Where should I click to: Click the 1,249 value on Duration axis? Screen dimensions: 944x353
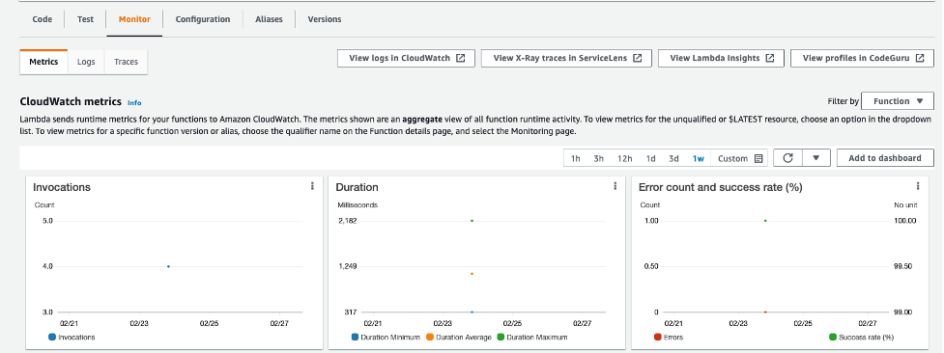click(x=348, y=266)
